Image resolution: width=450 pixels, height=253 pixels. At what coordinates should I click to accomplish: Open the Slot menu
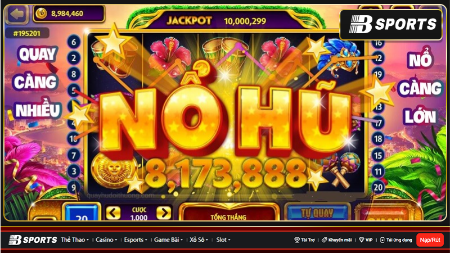point(223,240)
